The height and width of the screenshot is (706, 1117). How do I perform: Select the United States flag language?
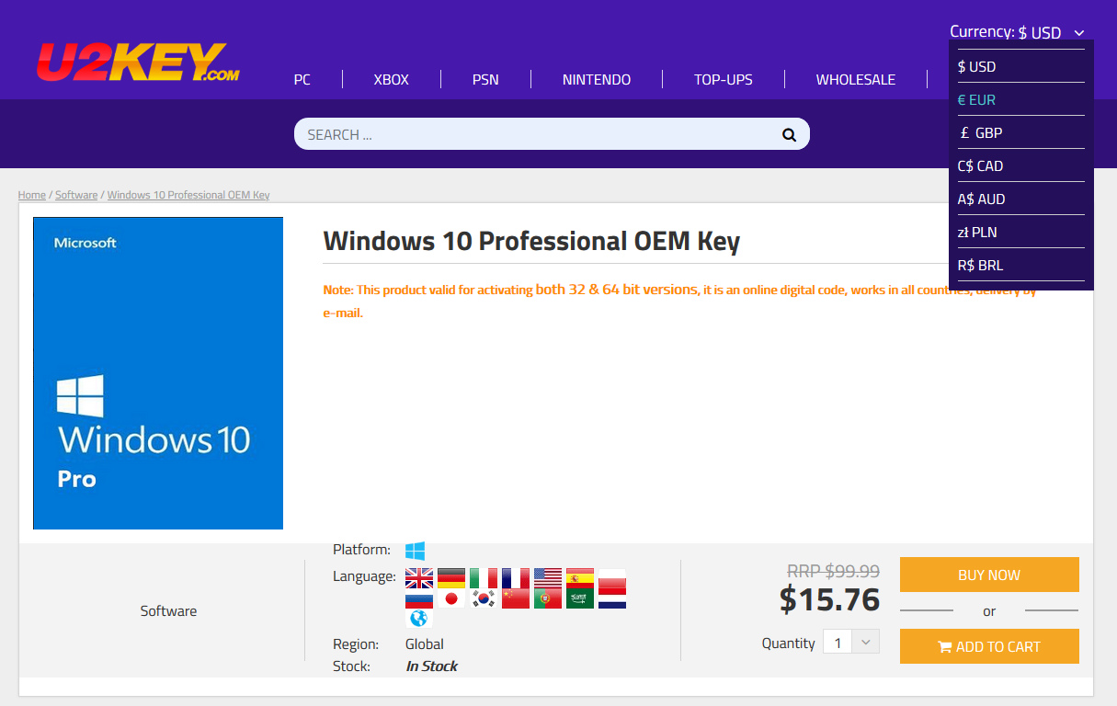(x=548, y=578)
